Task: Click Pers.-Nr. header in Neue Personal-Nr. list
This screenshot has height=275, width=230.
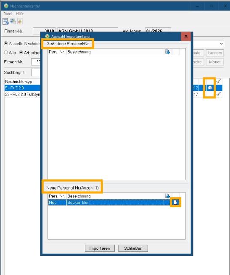Action: click(x=57, y=196)
